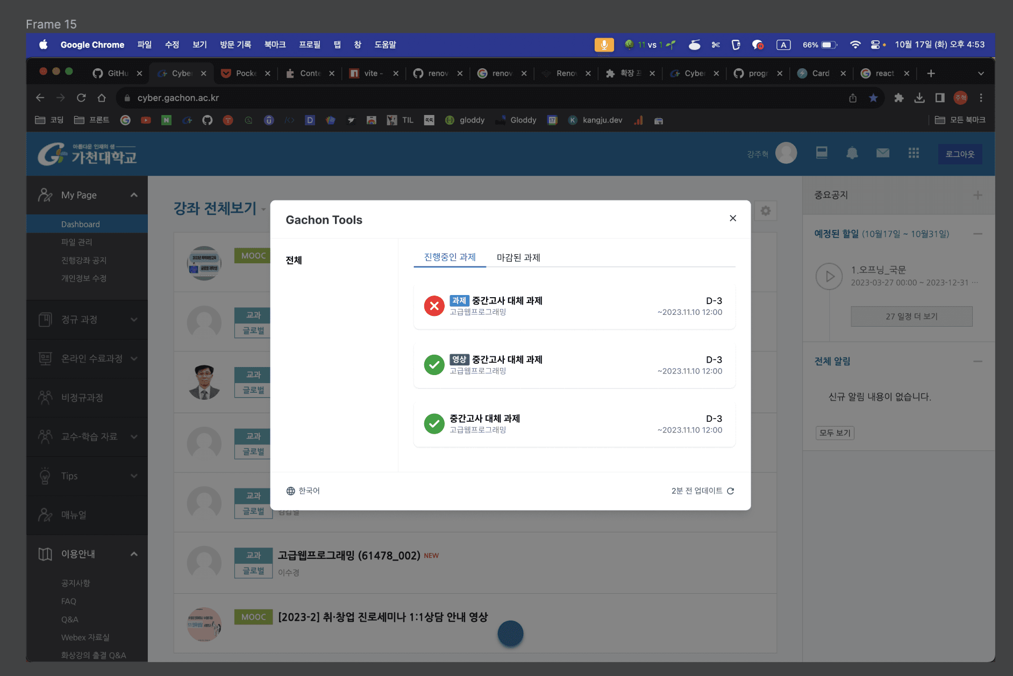
Task: Click the red X status icon on first assignment
Action: point(434,306)
